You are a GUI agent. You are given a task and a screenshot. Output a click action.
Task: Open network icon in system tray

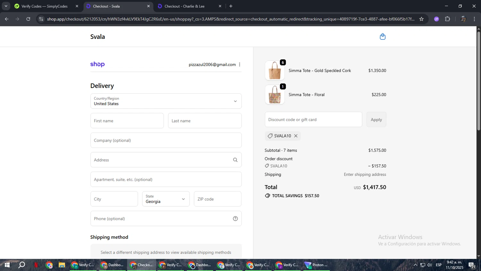[x=423, y=265]
